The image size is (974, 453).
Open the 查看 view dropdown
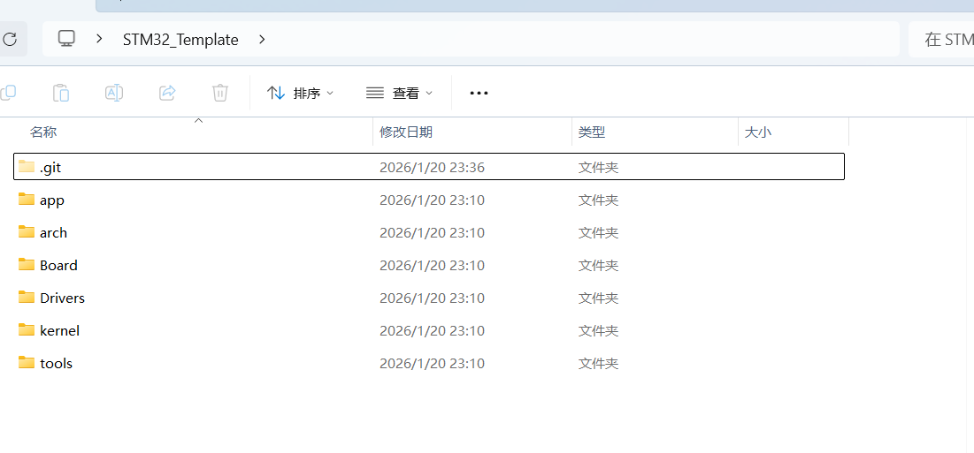coord(400,93)
